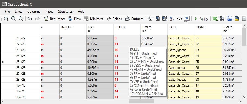Click the blue and yellow drawing icon
Image resolution: width=247 pixels, height=104 pixels.
point(237,19)
